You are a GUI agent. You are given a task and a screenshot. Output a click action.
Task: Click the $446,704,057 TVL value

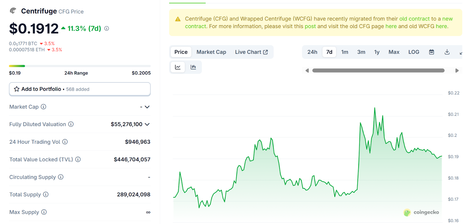(132, 159)
